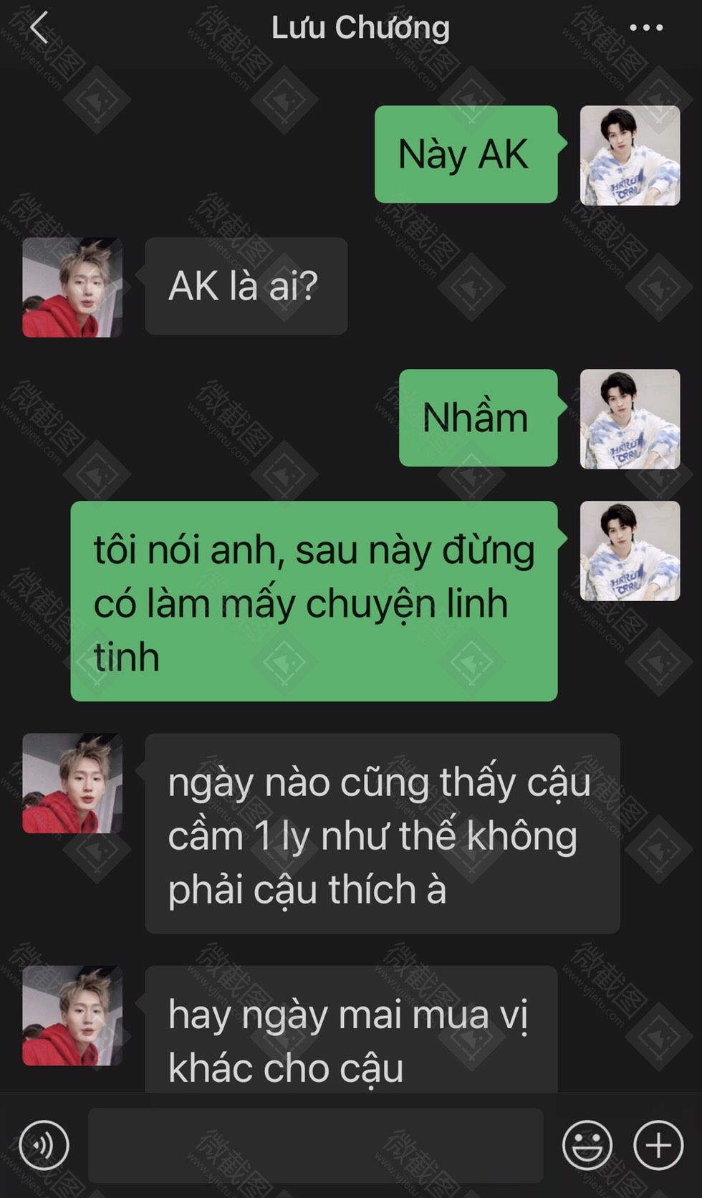Select the "hay ngày mai mua vị" bubble
This screenshot has width=702, height=1198.
pyautogui.click(x=351, y=1029)
